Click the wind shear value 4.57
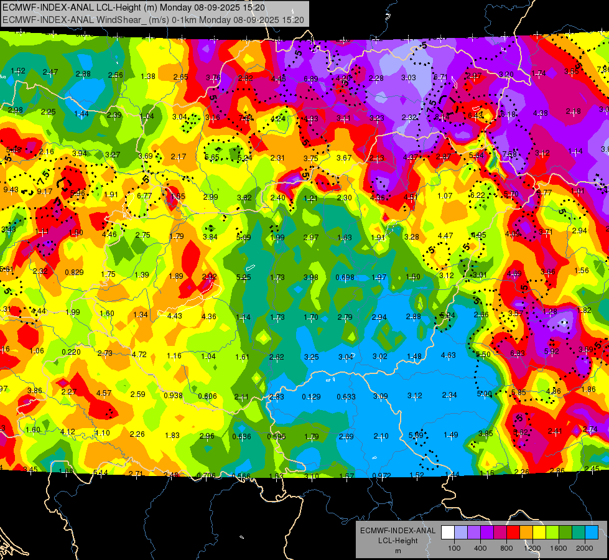 point(104,393)
